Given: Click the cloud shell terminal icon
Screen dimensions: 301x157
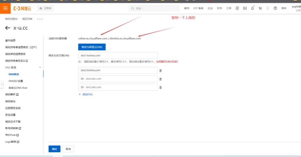Looking at the screenshot, I should (245, 8).
